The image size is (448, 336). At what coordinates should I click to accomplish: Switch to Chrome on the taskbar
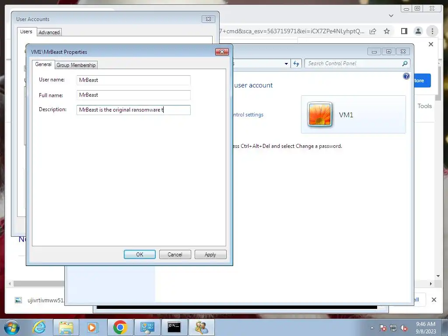[120, 327]
